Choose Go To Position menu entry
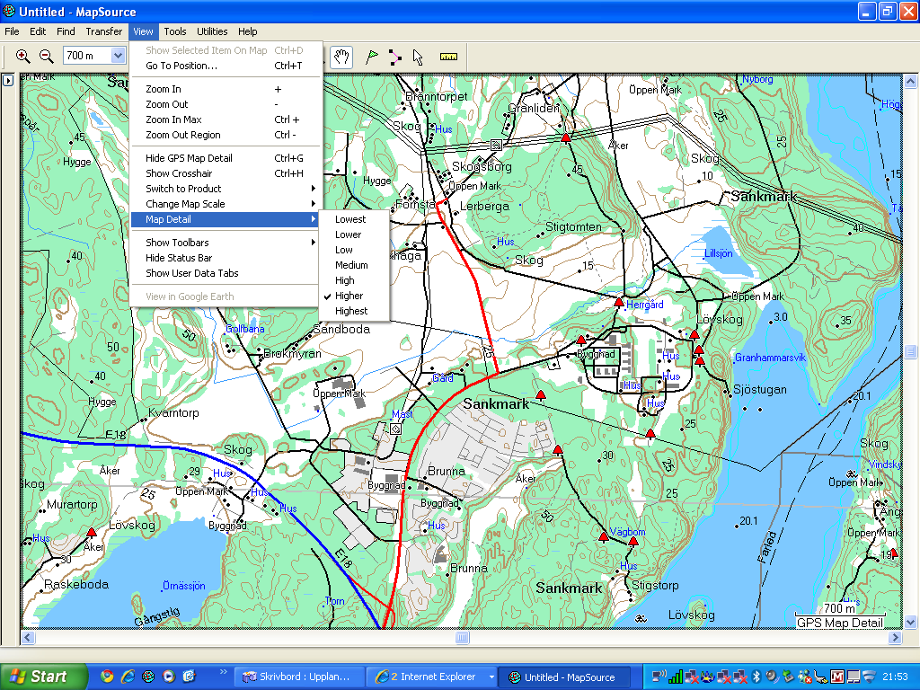The image size is (920, 690). (226, 66)
